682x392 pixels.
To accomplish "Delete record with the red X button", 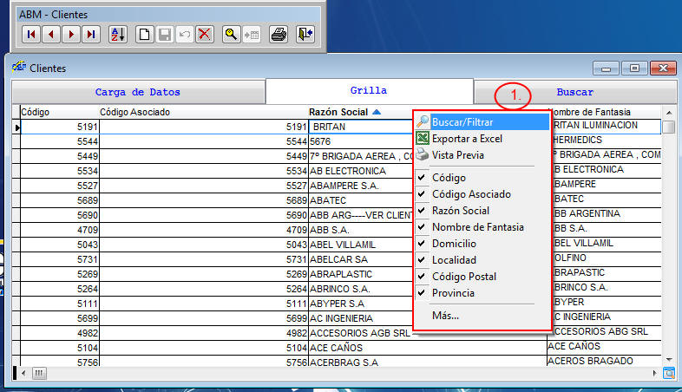I will click(204, 35).
